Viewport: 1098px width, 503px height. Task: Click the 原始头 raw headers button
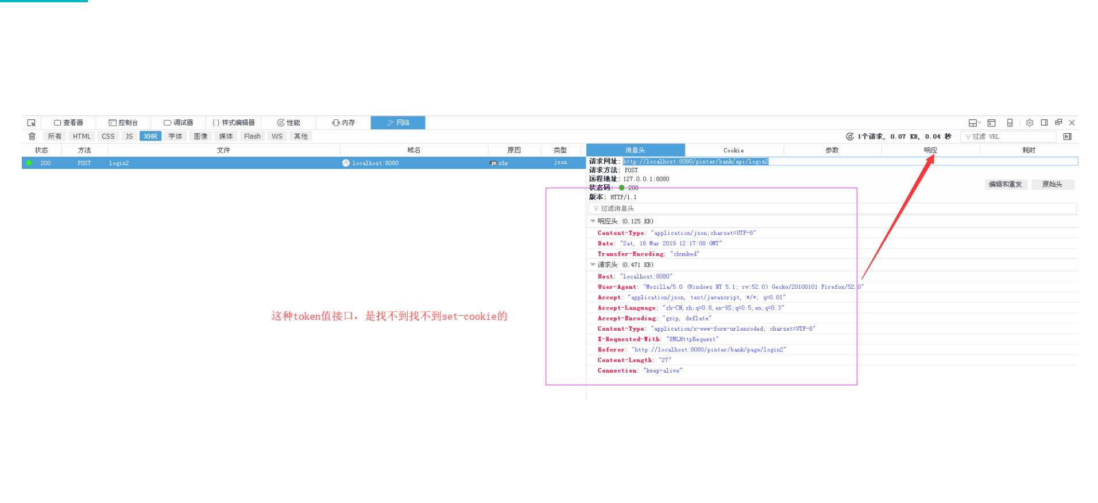pos(1052,184)
